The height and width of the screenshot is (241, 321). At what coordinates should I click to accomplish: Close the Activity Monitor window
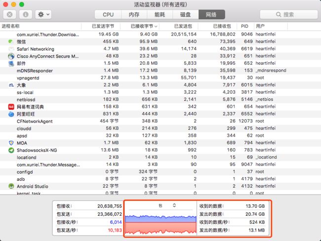(x=5, y=4)
